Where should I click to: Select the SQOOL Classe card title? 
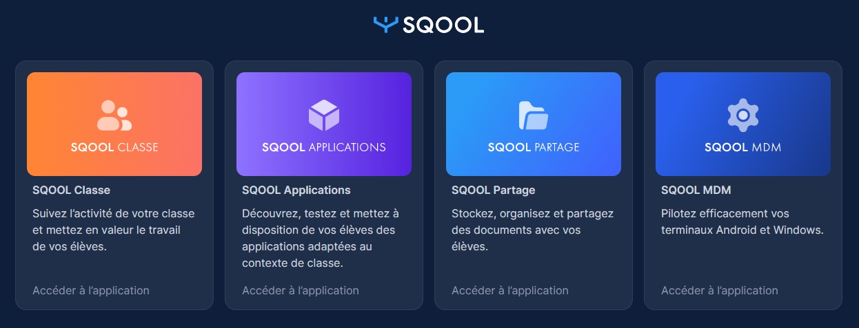click(x=71, y=190)
